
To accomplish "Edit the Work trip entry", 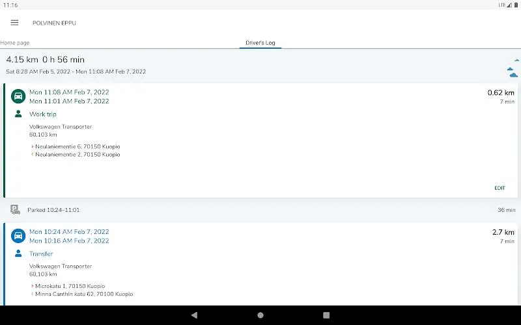I will point(500,188).
